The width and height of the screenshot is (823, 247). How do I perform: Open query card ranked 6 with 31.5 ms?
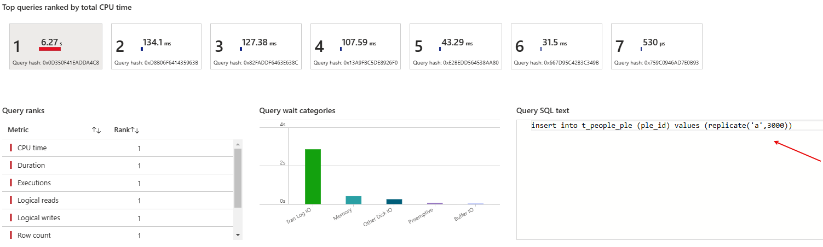pos(556,47)
